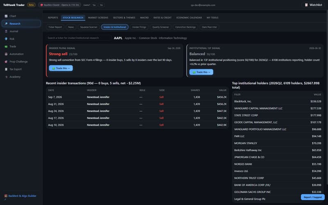Click the Automation robot icon
Image resolution: width=328 pixels, height=205 pixels.
pos(6,54)
